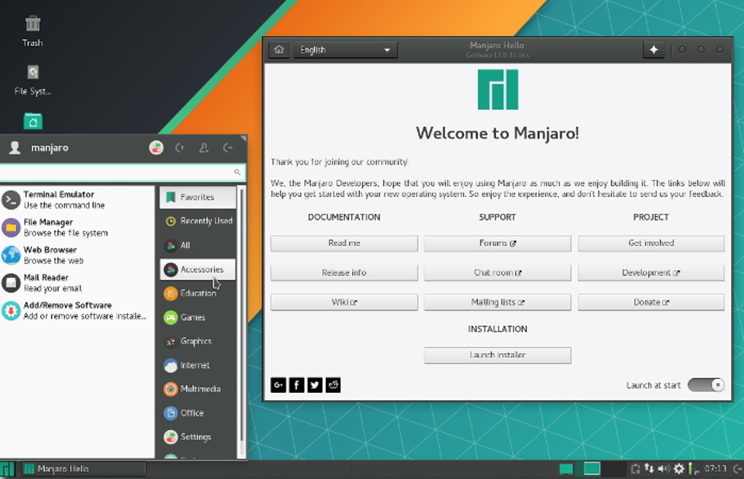Select the Multimedia category
Viewport: 744px width, 479px height.
click(198, 389)
